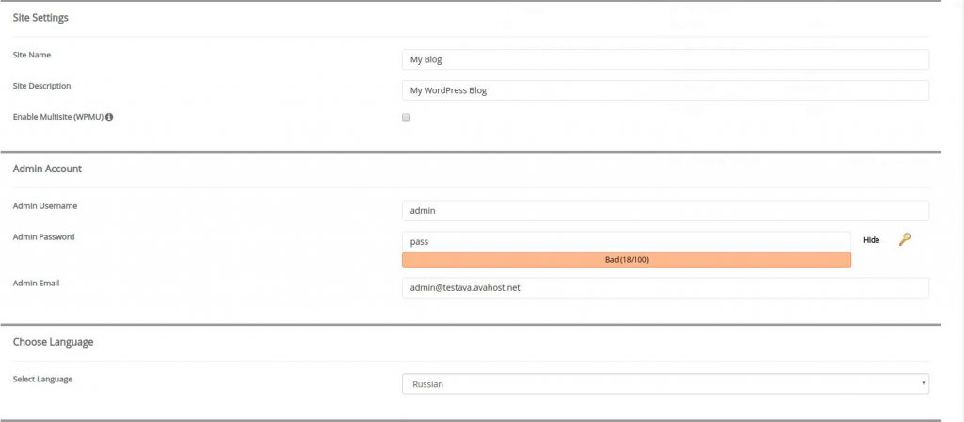The image size is (964, 422).
Task: Click the Site Name input field
Action: tap(666, 59)
